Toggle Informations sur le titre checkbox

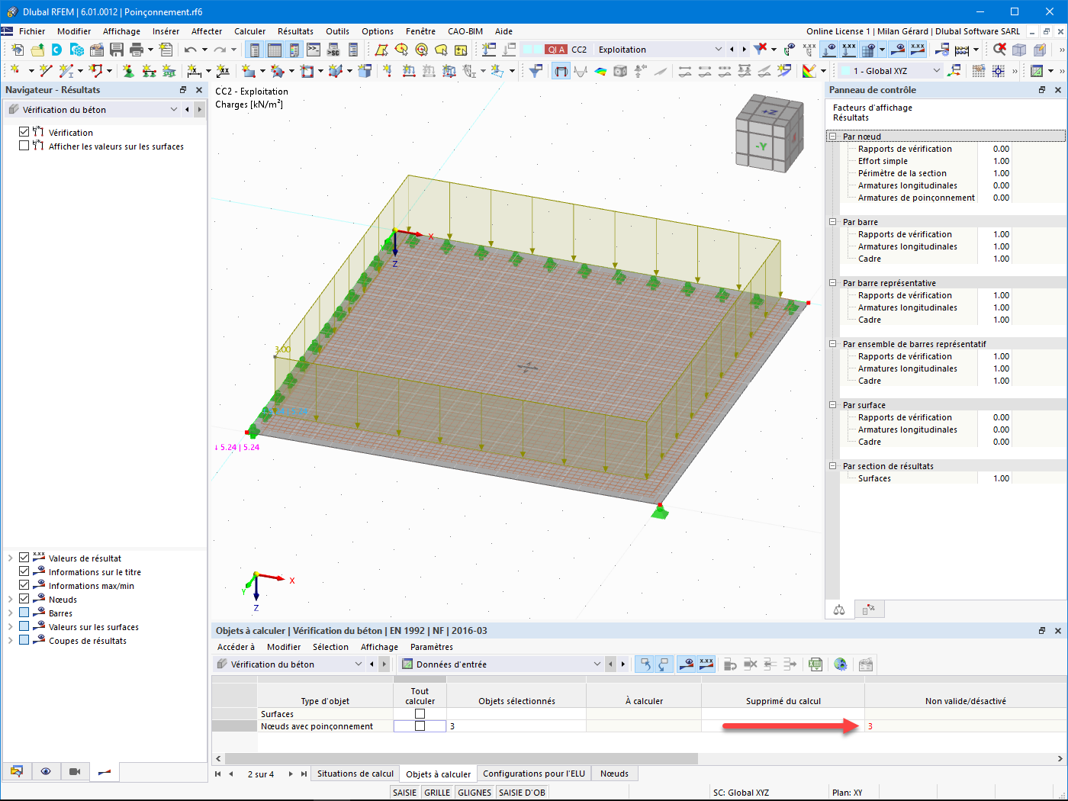point(24,571)
